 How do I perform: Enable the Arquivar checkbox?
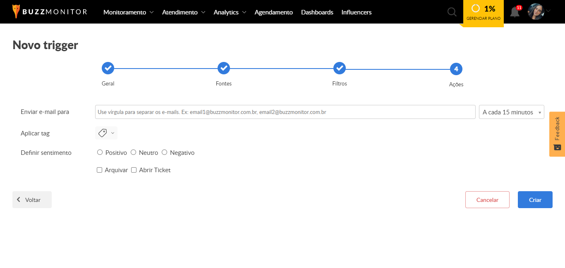pos(99,170)
